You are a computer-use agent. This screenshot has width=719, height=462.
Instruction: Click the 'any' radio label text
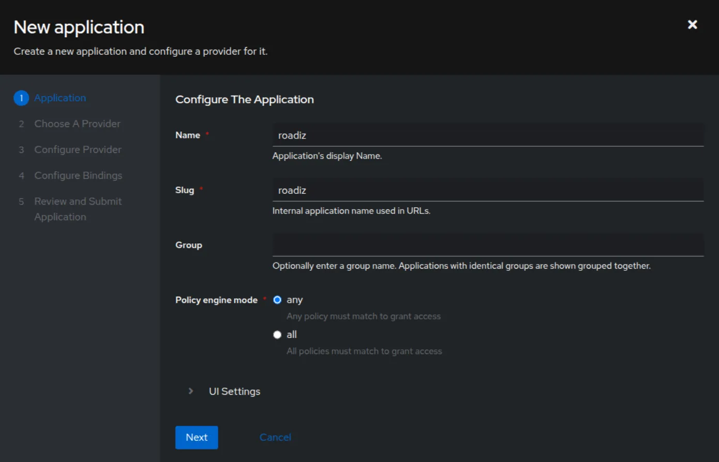(294, 300)
